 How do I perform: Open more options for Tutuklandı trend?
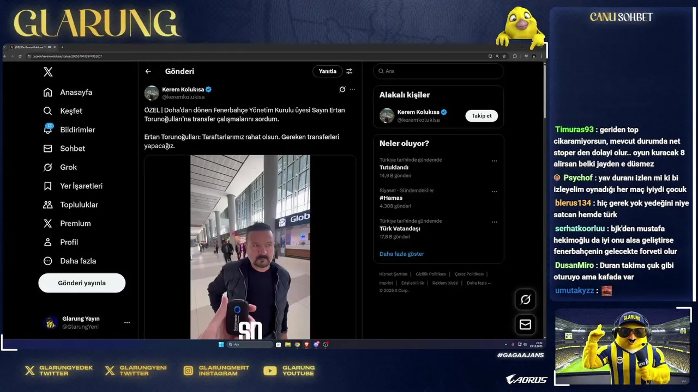click(495, 161)
